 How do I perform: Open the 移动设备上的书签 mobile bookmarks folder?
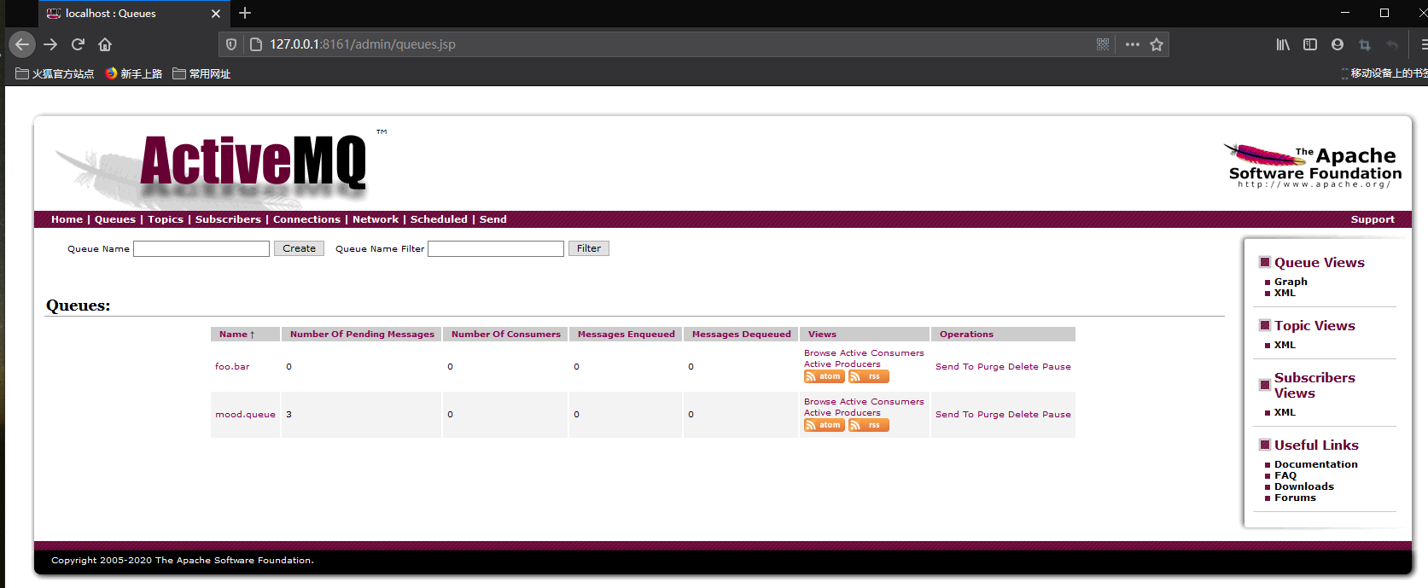[x=1384, y=73]
